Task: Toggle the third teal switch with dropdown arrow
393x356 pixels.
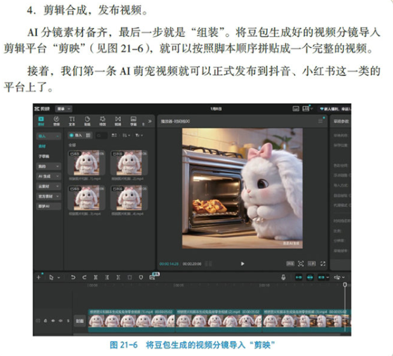Action: point(323,277)
